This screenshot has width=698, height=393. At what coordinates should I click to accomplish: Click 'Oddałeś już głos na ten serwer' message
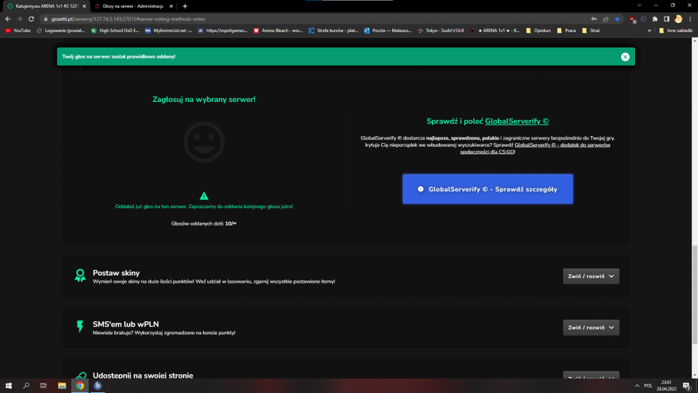(204, 207)
